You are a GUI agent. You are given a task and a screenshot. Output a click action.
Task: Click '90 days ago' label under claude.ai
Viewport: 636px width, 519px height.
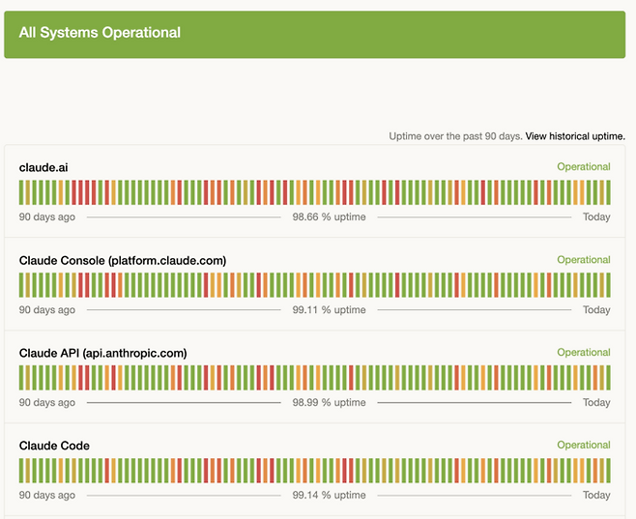coord(47,216)
